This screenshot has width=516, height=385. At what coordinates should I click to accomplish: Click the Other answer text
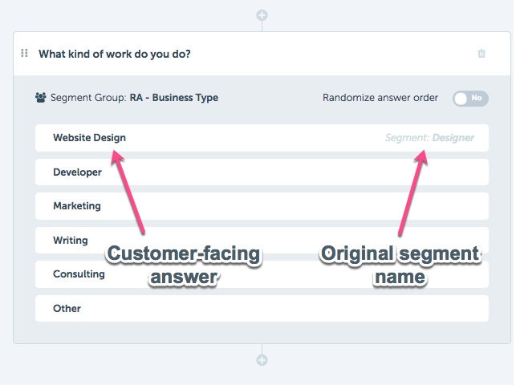67,308
